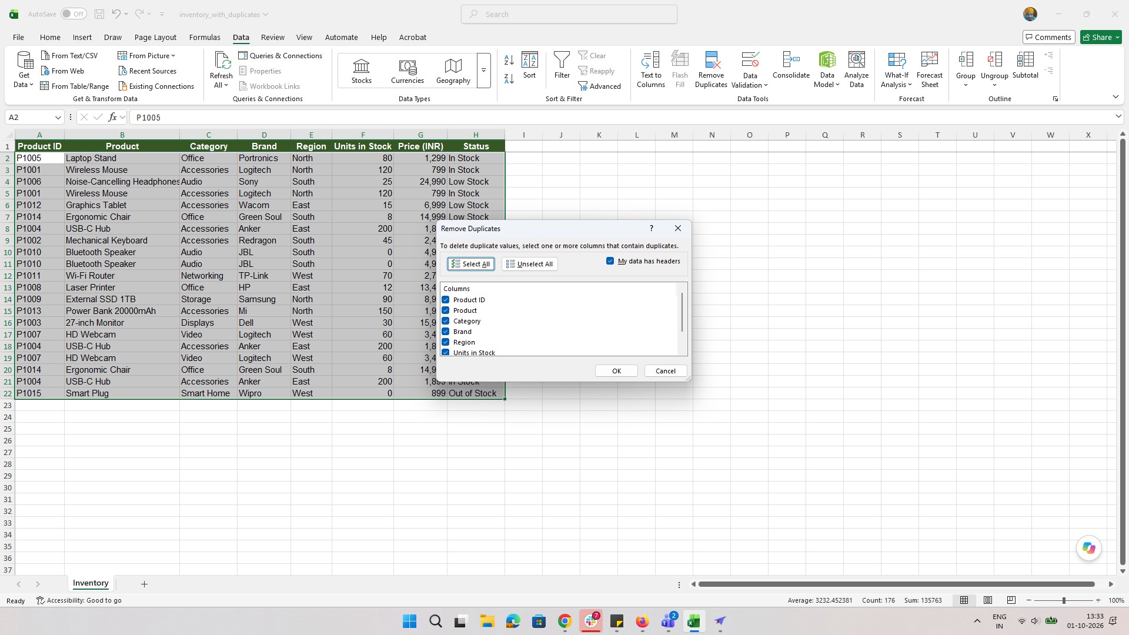Click Advanced filter option

(x=599, y=86)
